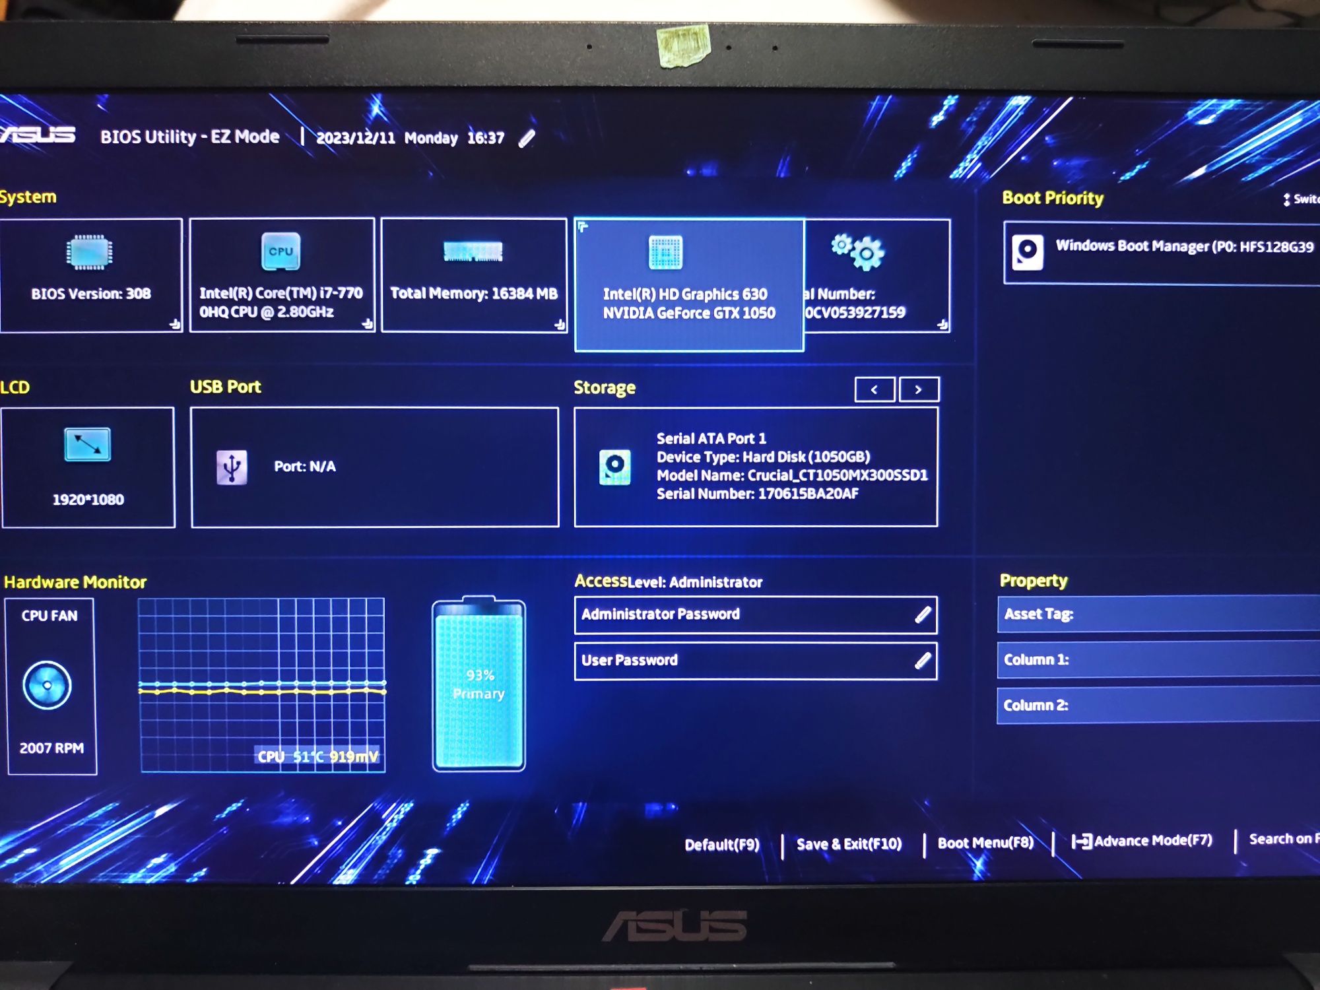The image size is (1320, 990).
Task: Edit the Administrator Password pencil icon
Action: coord(923,614)
